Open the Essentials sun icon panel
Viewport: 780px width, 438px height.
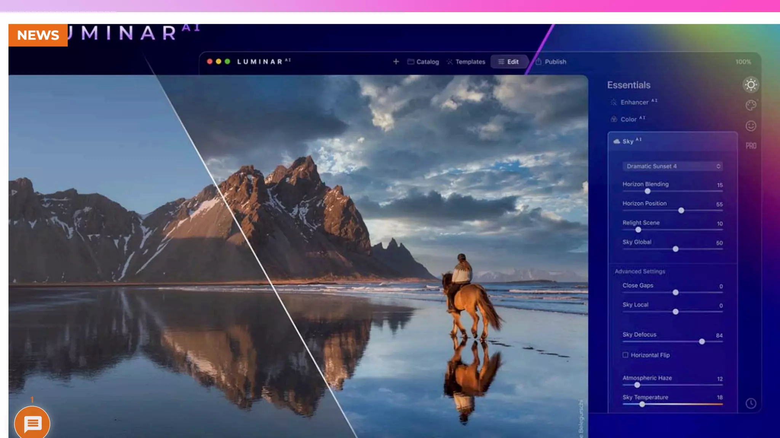coord(751,84)
